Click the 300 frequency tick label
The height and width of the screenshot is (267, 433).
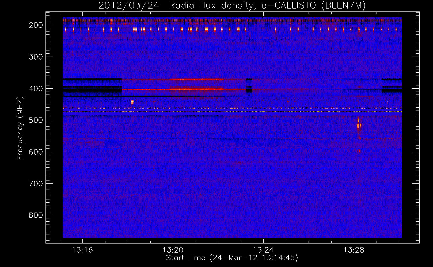point(36,57)
